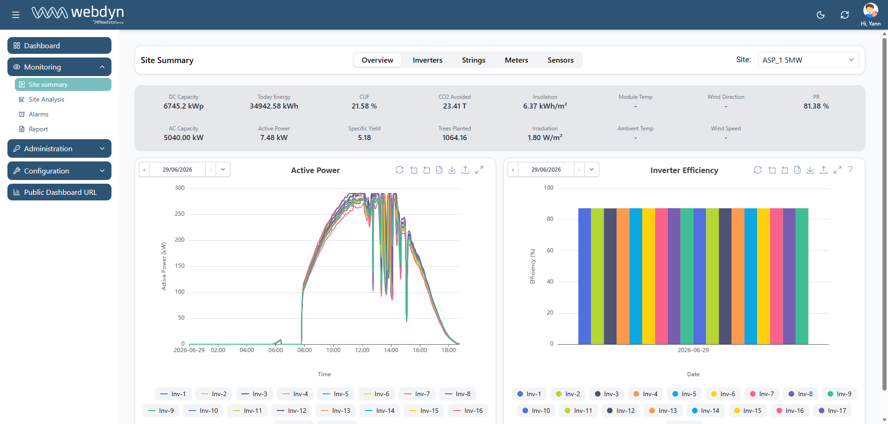The height and width of the screenshot is (424, 888).
Task: Toggle Inv-1 series in Active Power legend
Action: pos(173,394)
